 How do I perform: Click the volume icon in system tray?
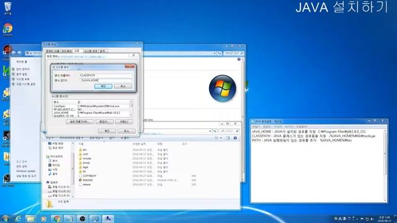pyautogui.click(x=372, y=219)
